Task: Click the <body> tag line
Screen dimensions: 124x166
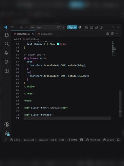Action: click(x=28, y=101)
